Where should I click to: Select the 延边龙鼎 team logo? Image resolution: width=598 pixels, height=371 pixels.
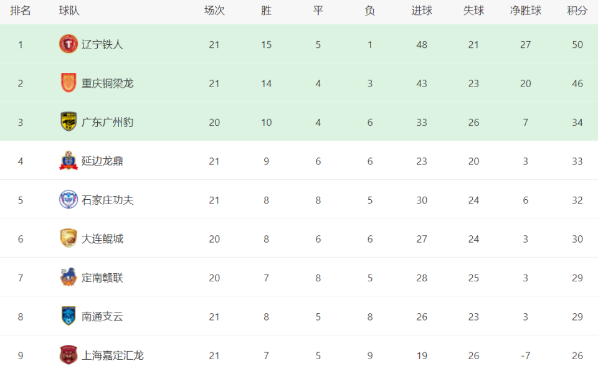(x=69, y=161)
